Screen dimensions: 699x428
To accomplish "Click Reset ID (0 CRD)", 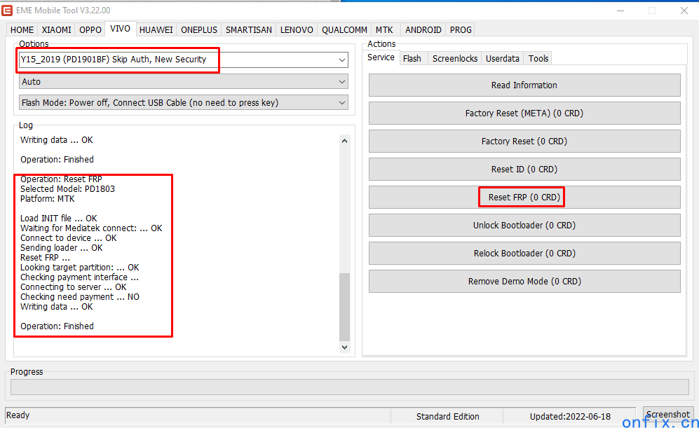I will pos(524,170).
